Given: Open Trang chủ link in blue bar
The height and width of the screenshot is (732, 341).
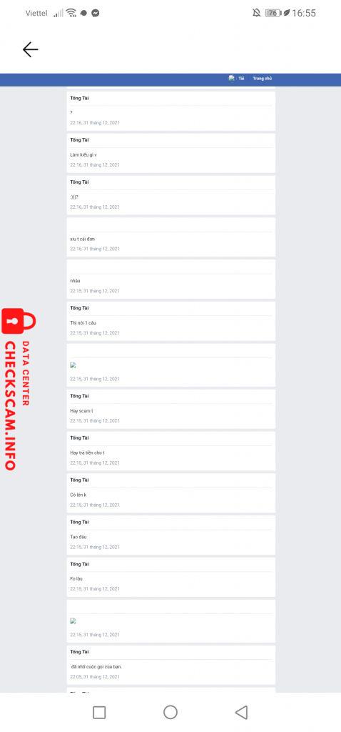Looking at the screenshot, I should point(263,79).
